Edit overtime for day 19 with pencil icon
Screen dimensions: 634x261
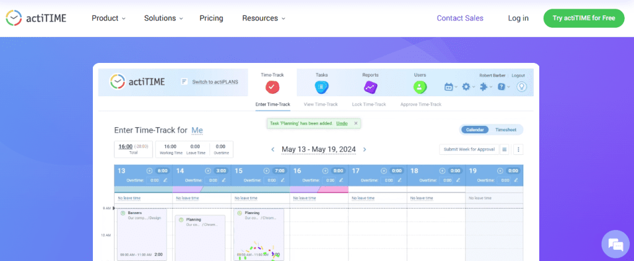517,180
